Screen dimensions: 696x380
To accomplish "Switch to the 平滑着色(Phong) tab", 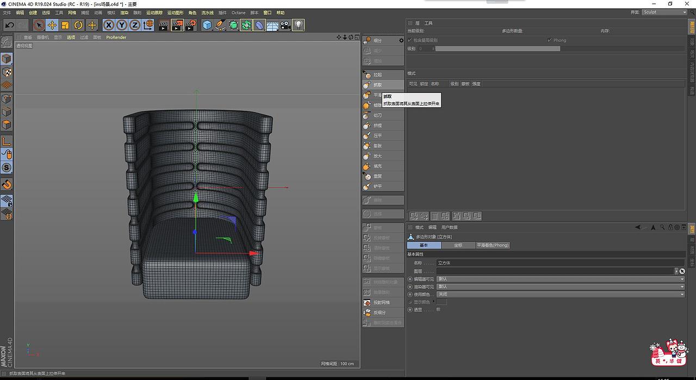I will point(493,245).
